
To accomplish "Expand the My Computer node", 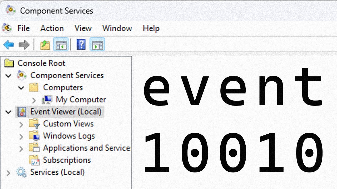I will coord(34,100).
